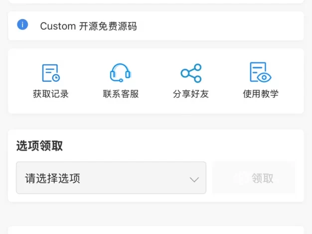Tap the 分享好友 share icon

click(x=191, y=73)
